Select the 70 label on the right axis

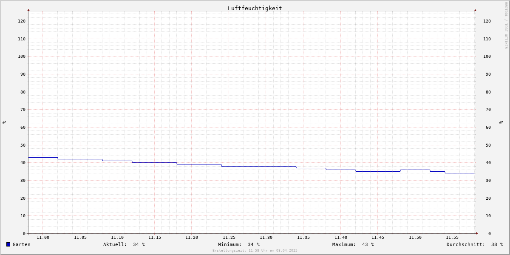click(488, 109)
